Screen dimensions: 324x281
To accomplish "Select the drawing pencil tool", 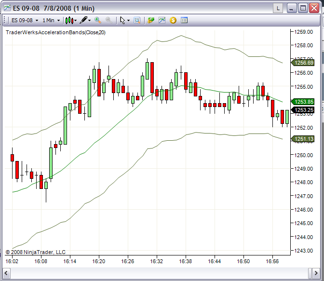I will click(x=84, y=20).
